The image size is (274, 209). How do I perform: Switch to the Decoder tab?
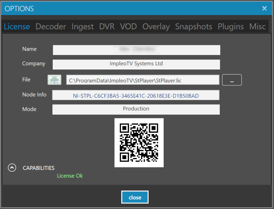click(x=51, y=26)
